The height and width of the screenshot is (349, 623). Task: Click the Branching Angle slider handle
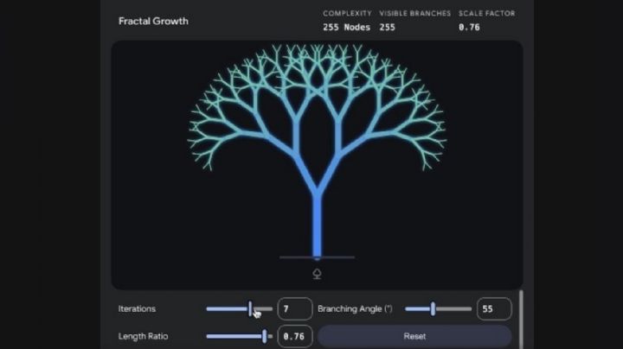point(433,308)
